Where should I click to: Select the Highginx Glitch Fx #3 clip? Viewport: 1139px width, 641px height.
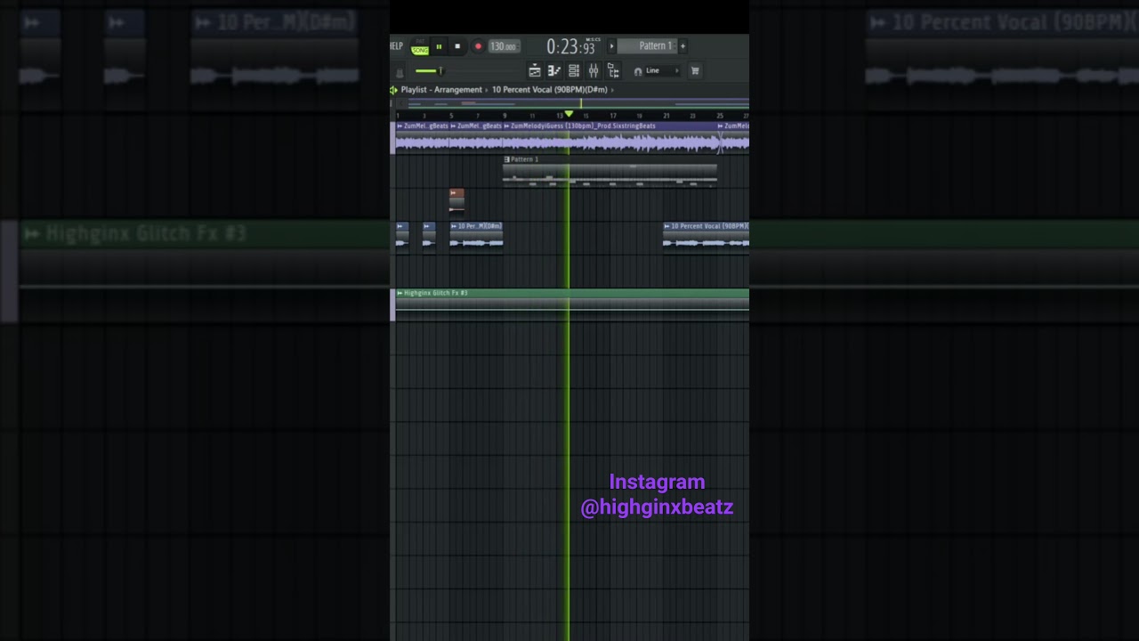tap(572, 304)
